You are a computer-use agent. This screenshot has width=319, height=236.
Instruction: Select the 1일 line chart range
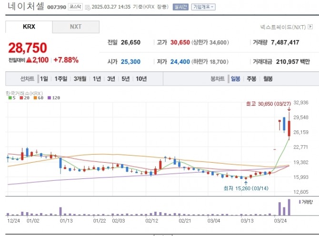click(44, 79)
